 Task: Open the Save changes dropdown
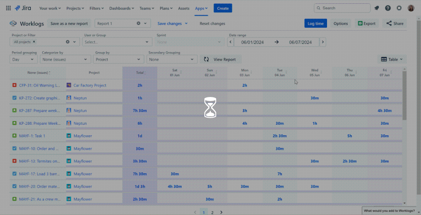click(x=186, y=24)
